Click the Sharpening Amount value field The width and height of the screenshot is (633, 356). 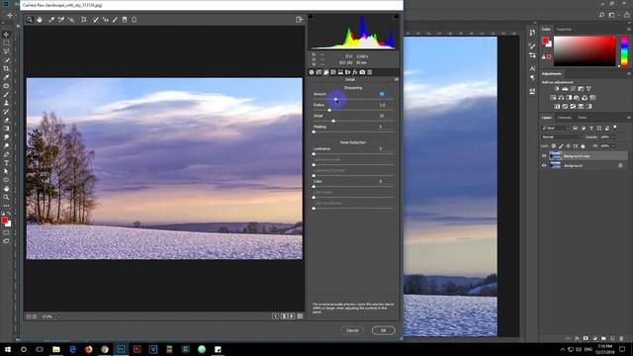pyautogui.click(x=383, y=94)
